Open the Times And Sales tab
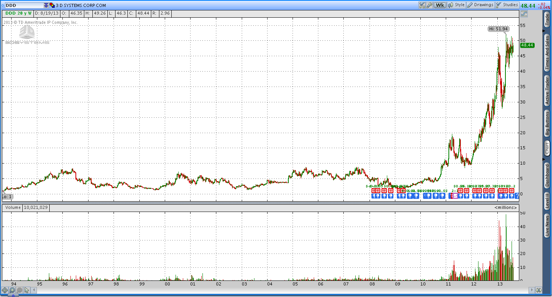 point(547,53)
